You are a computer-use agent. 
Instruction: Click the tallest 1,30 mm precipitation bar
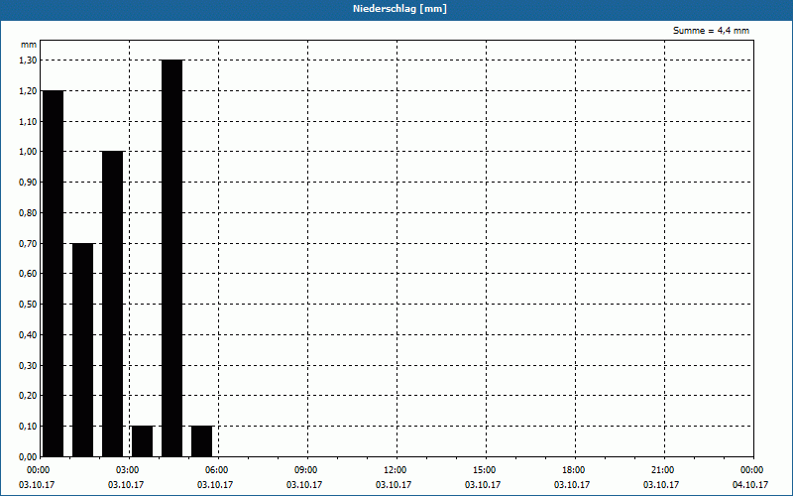click(x=171, y=259)
